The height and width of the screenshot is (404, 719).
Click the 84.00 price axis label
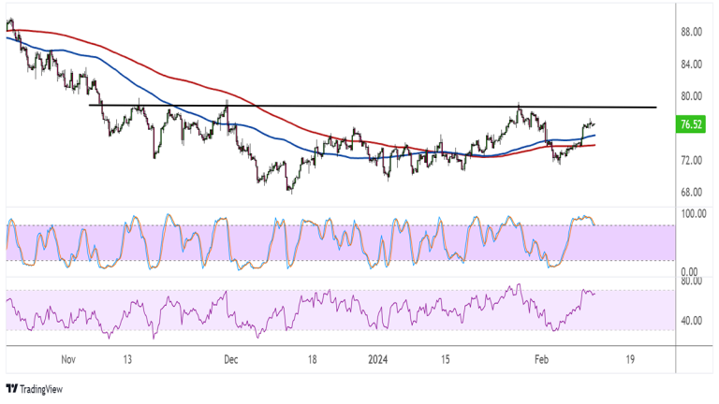[x=691, y=65]
